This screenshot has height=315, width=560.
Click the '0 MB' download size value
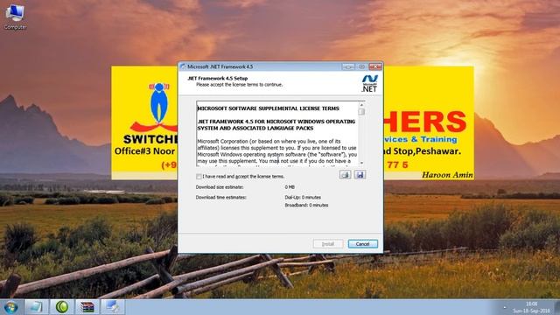[290, 187]
